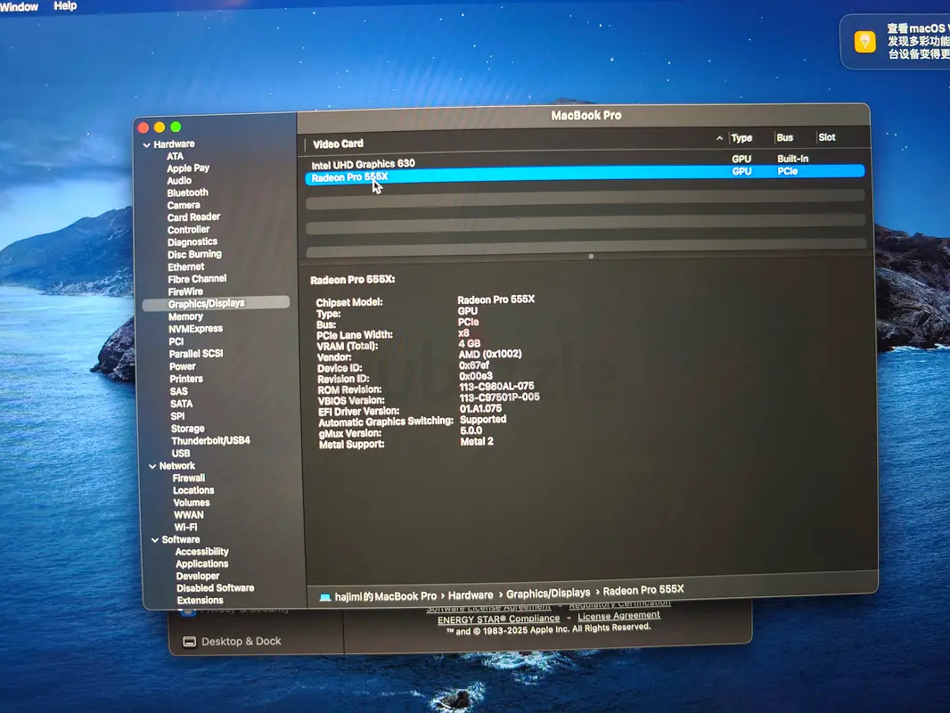This screenshot has height=713, width=950.
Task: Toggle Video Card column sort arrow
Action: 719,138
